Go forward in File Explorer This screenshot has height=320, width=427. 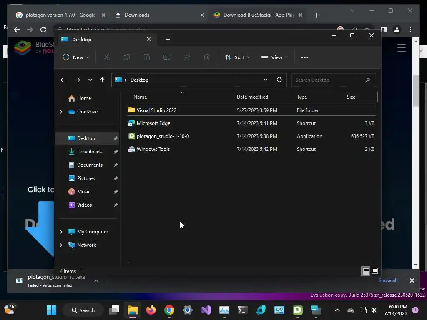77,80
